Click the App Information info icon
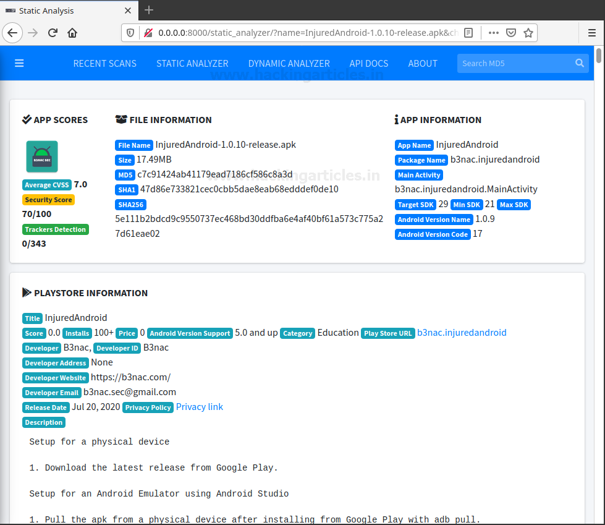This screenshot has width=605, height=525. click(x=396, y=120)
